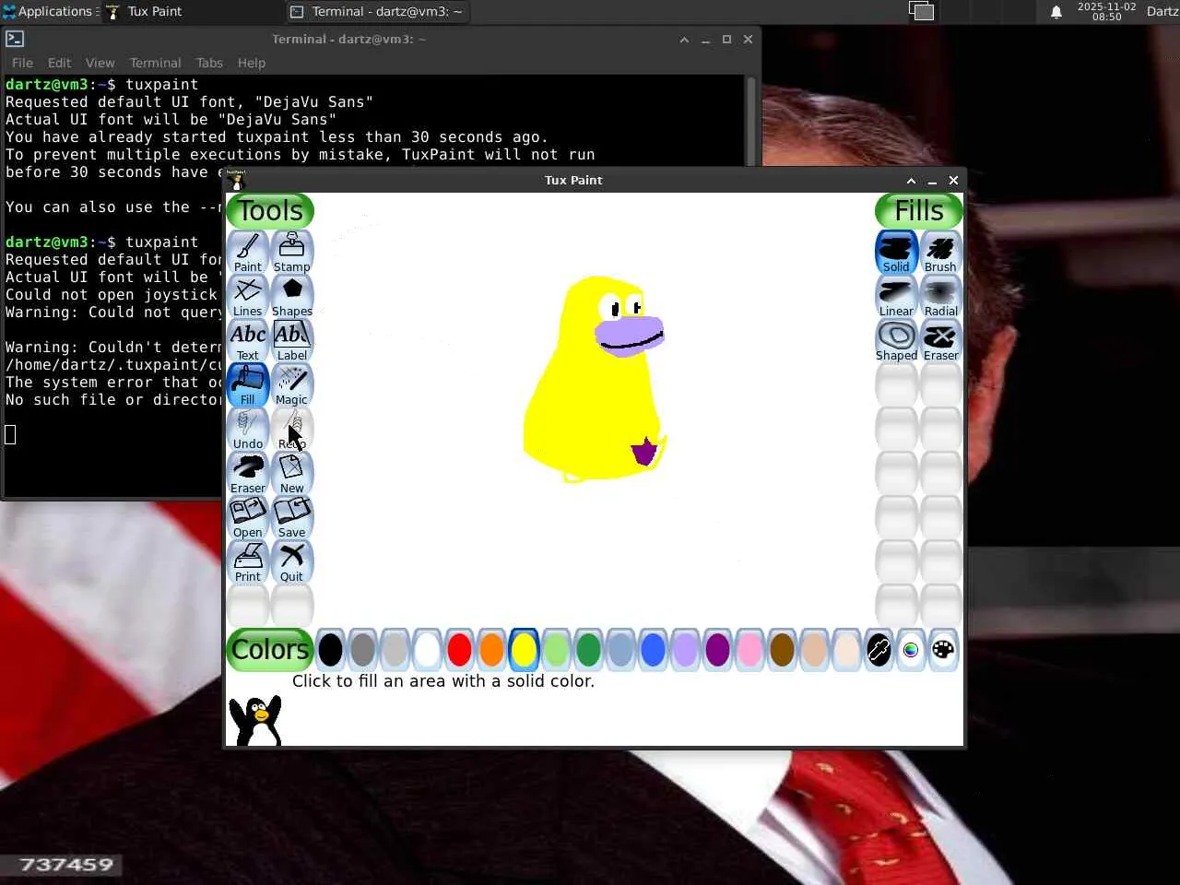Undo the last drawing action
The height and width of the screenshot is (885, 1180).
pyautogui.click(x=248, y=430)
